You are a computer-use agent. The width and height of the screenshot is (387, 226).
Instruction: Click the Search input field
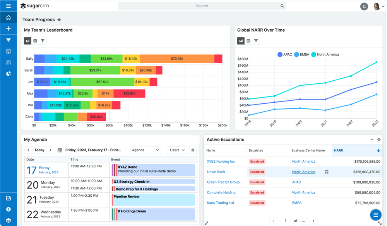click(202, 6)
